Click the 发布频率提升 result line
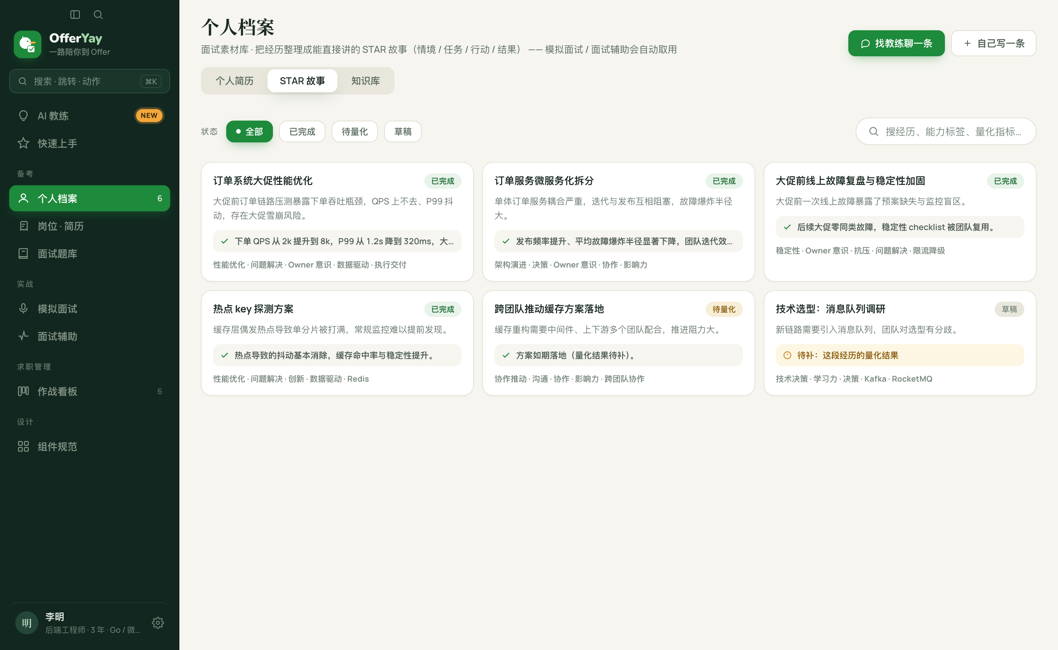 (618, 241)
